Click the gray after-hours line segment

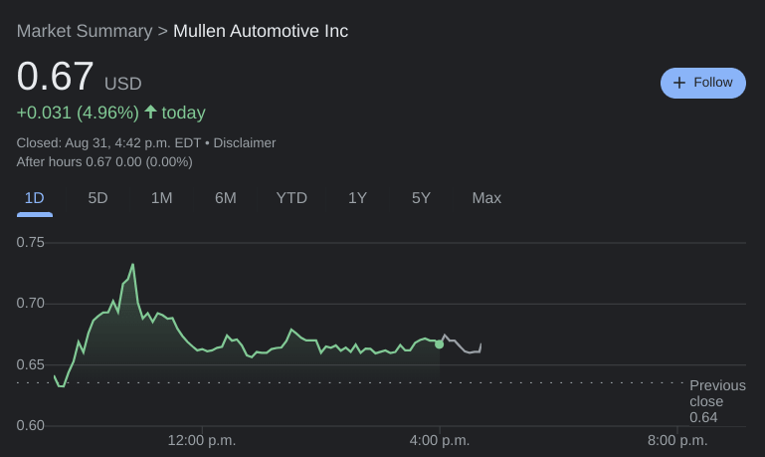(461, 344)
